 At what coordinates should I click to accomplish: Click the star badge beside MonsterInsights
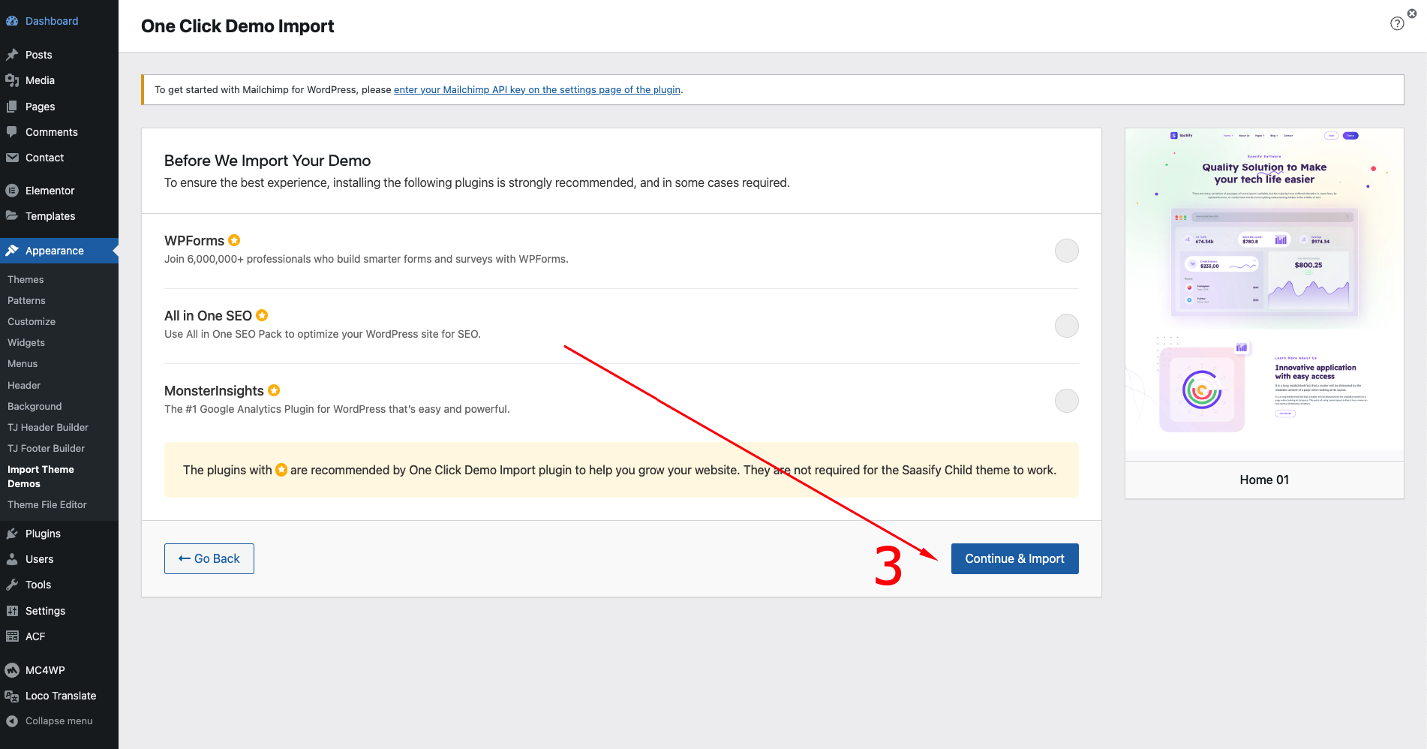(x=274, y=390)
